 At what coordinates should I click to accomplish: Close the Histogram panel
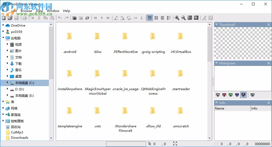coord(269,63)
